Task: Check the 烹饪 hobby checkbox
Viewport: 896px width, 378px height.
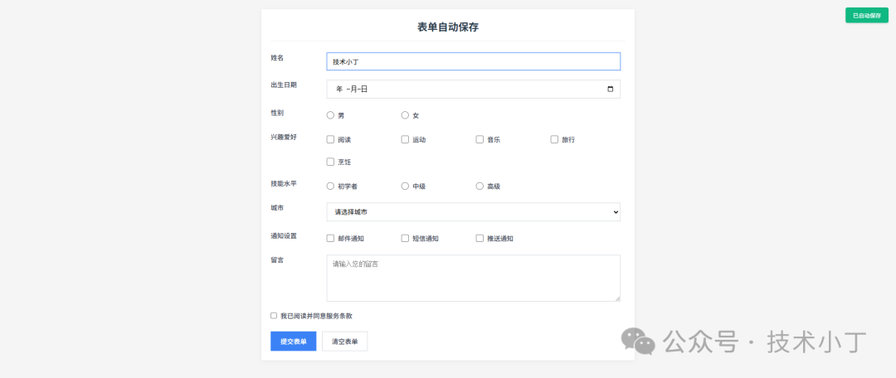Action: pyautogui.click(x=330, y=162)
